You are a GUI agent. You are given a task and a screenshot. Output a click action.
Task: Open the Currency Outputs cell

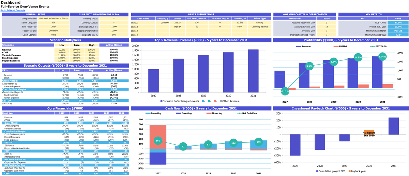tap(114, 22)
